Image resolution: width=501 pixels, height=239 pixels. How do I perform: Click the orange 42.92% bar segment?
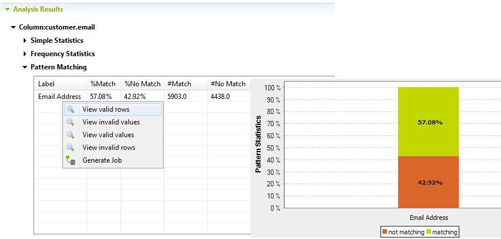coord(428,182)
